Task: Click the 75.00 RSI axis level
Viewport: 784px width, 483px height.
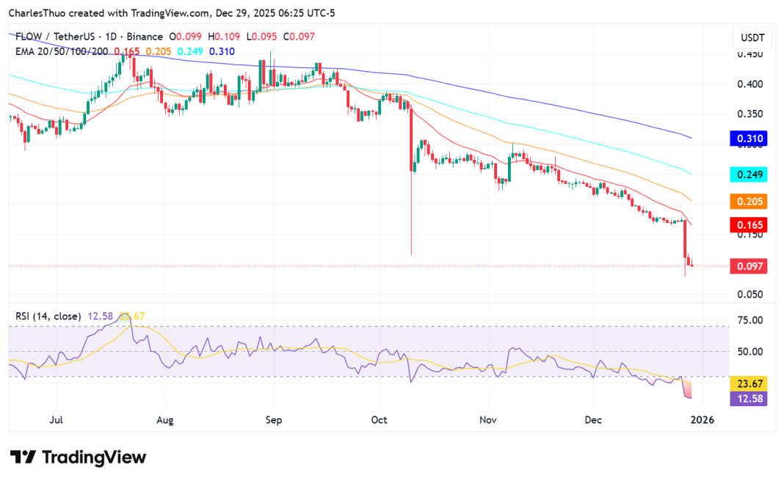Action: [749, 320]
